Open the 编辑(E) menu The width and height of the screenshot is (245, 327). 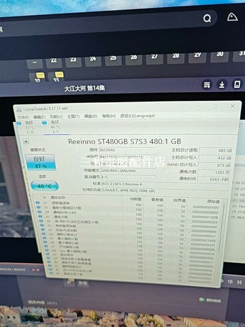(39, 116)
